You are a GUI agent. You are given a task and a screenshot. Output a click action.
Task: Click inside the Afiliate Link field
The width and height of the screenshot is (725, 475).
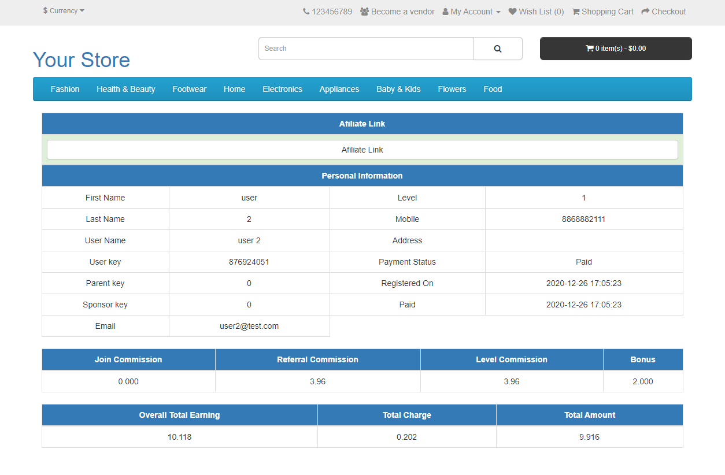tap(362, 149)
